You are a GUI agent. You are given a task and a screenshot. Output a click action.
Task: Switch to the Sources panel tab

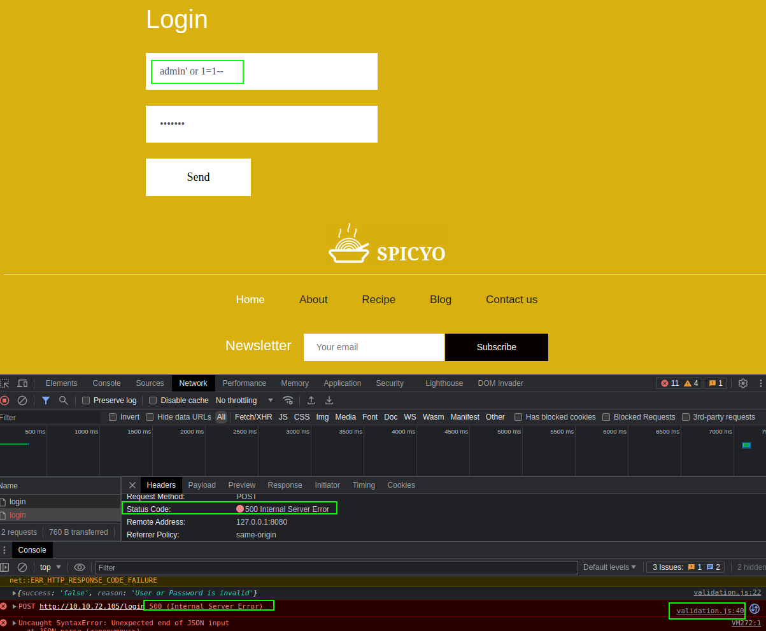tap(150, 383)
